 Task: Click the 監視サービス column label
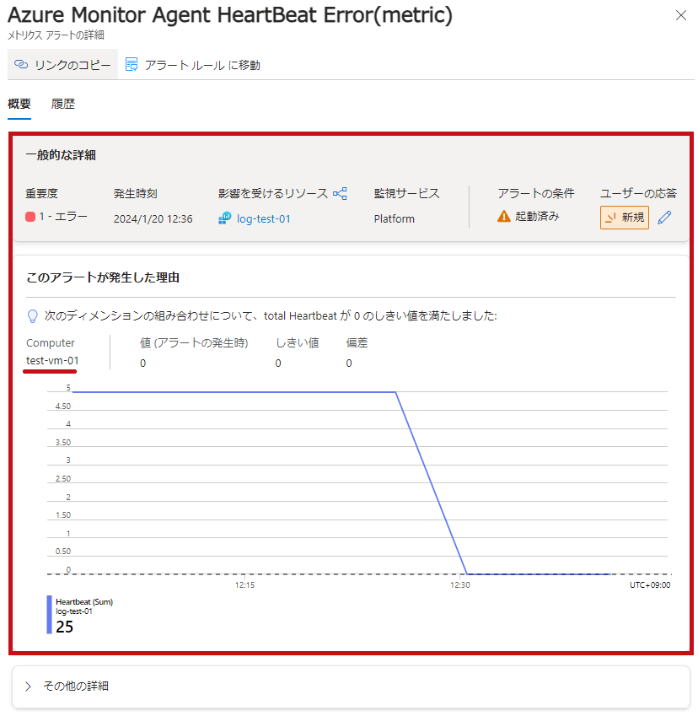pos(407,194)
